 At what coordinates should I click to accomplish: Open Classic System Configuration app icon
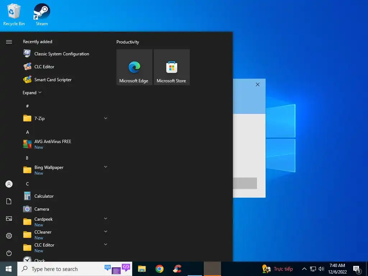[27, 54]
